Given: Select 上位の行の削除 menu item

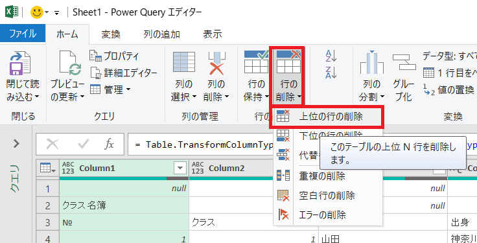Looking at the screenshot, I should (x=328, y=117).
